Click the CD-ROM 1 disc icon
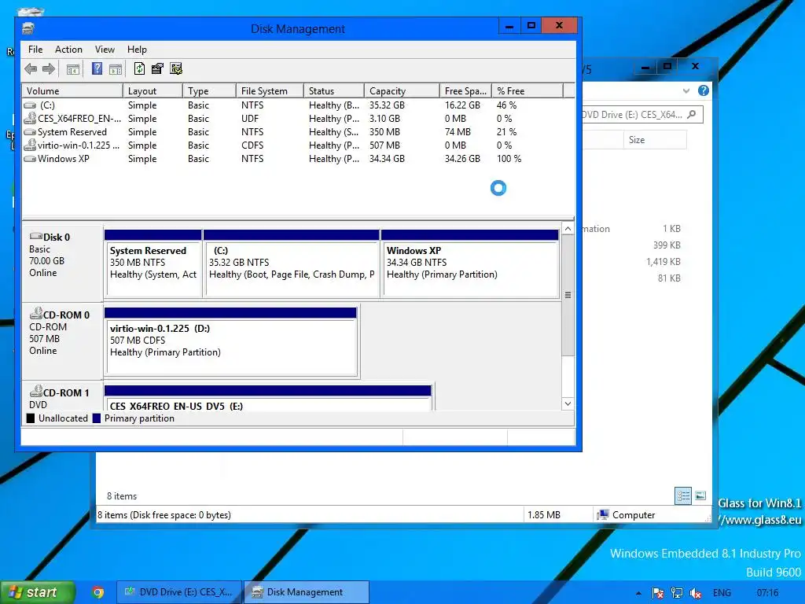Screen dimensions: 805x604 (x=36, y=392)
